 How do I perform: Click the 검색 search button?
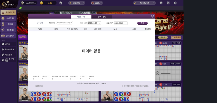click(x=142, y=23)
